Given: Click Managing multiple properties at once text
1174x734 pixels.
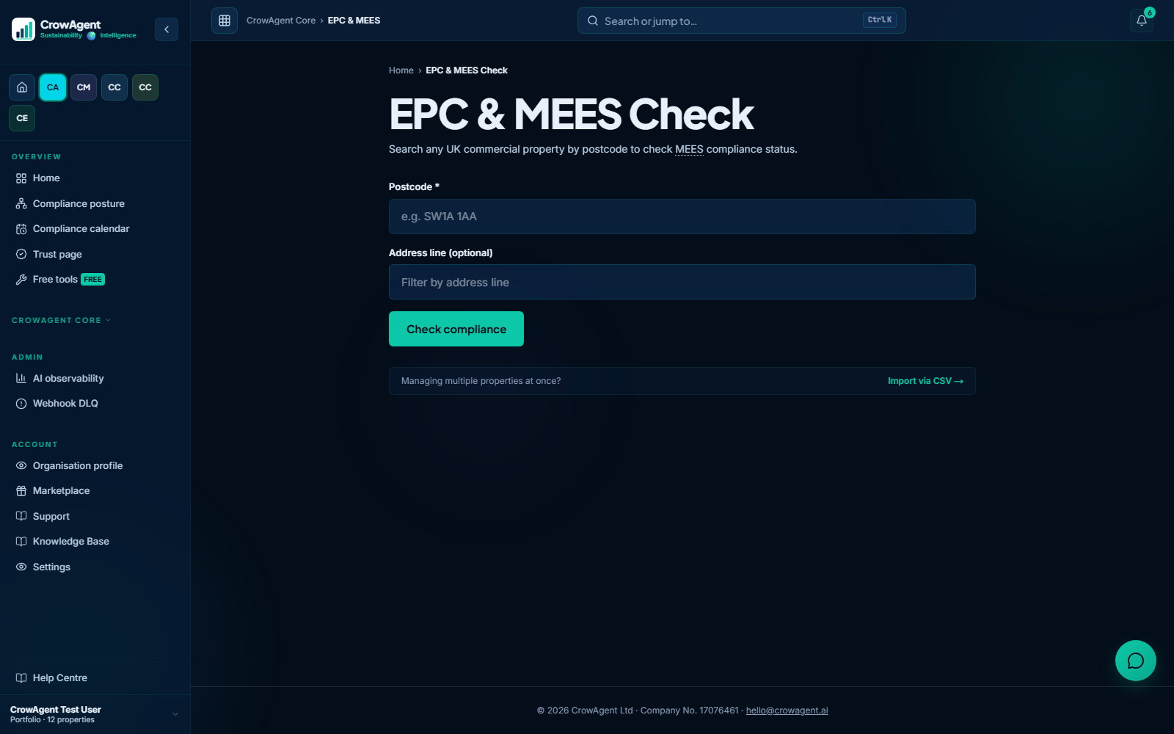Looking at the screenshot, I should pyautogui.click(x=481, y=381).
